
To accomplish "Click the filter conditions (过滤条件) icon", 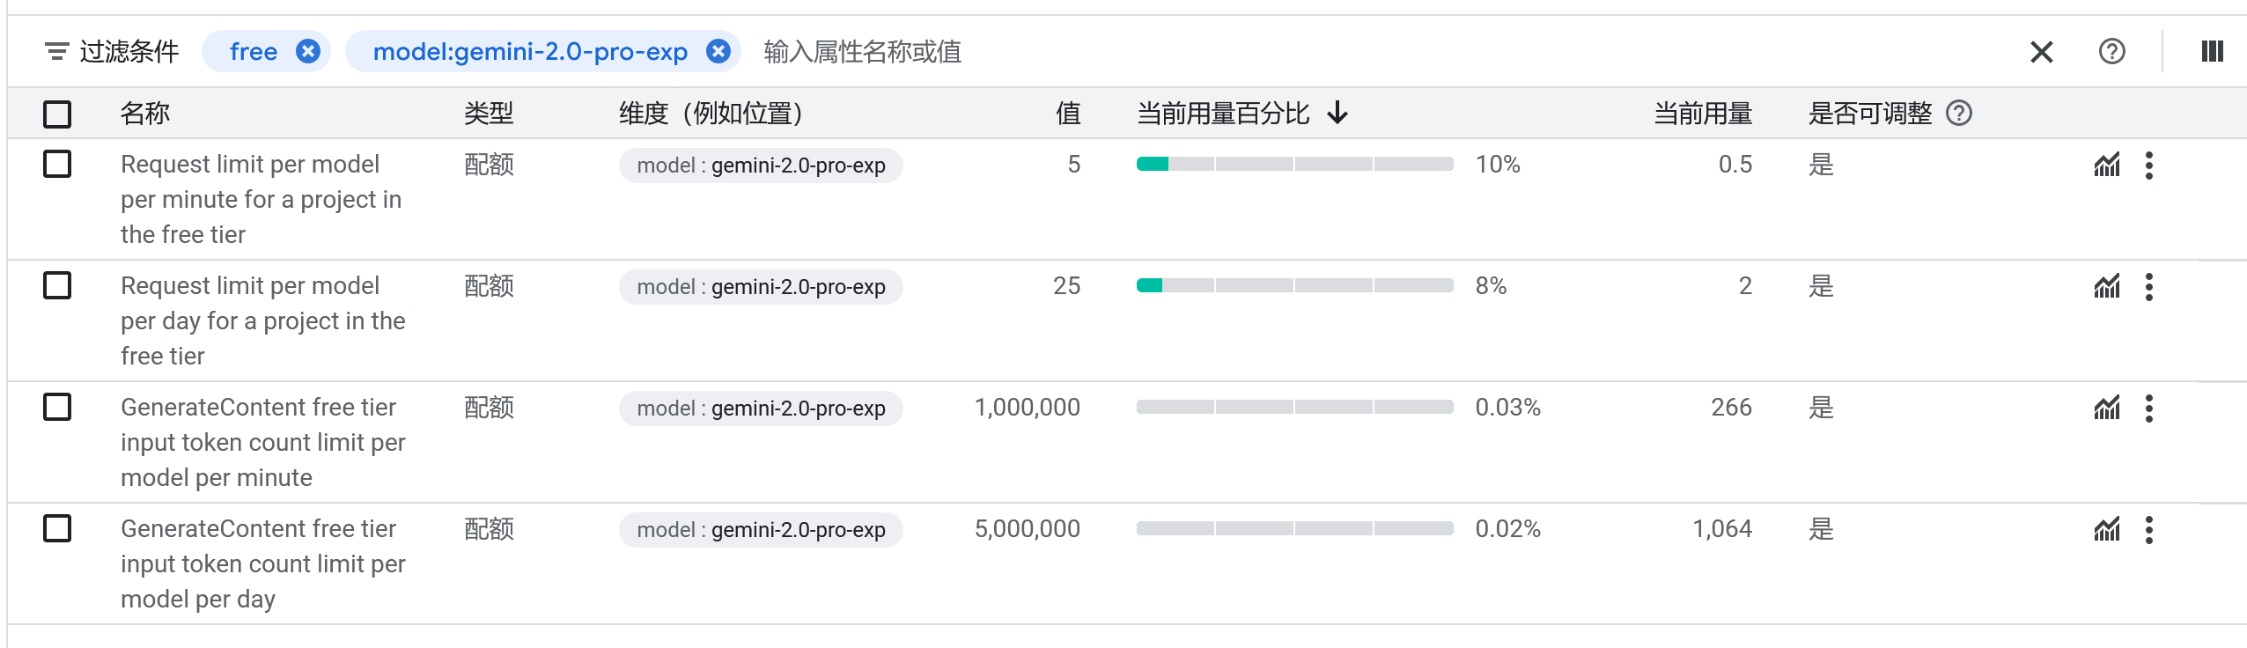I will (56, 52).
